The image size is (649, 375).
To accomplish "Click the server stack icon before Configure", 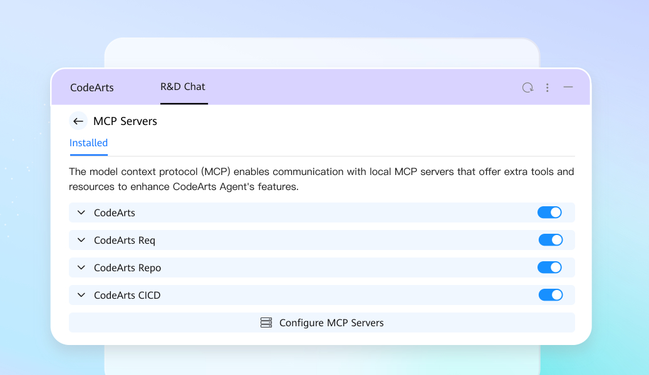I will [266, 322].
